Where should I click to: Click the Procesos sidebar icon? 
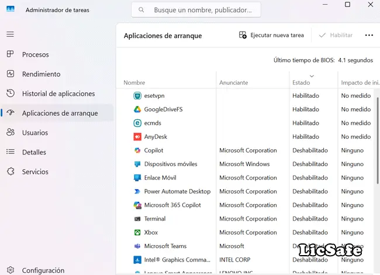10,54
